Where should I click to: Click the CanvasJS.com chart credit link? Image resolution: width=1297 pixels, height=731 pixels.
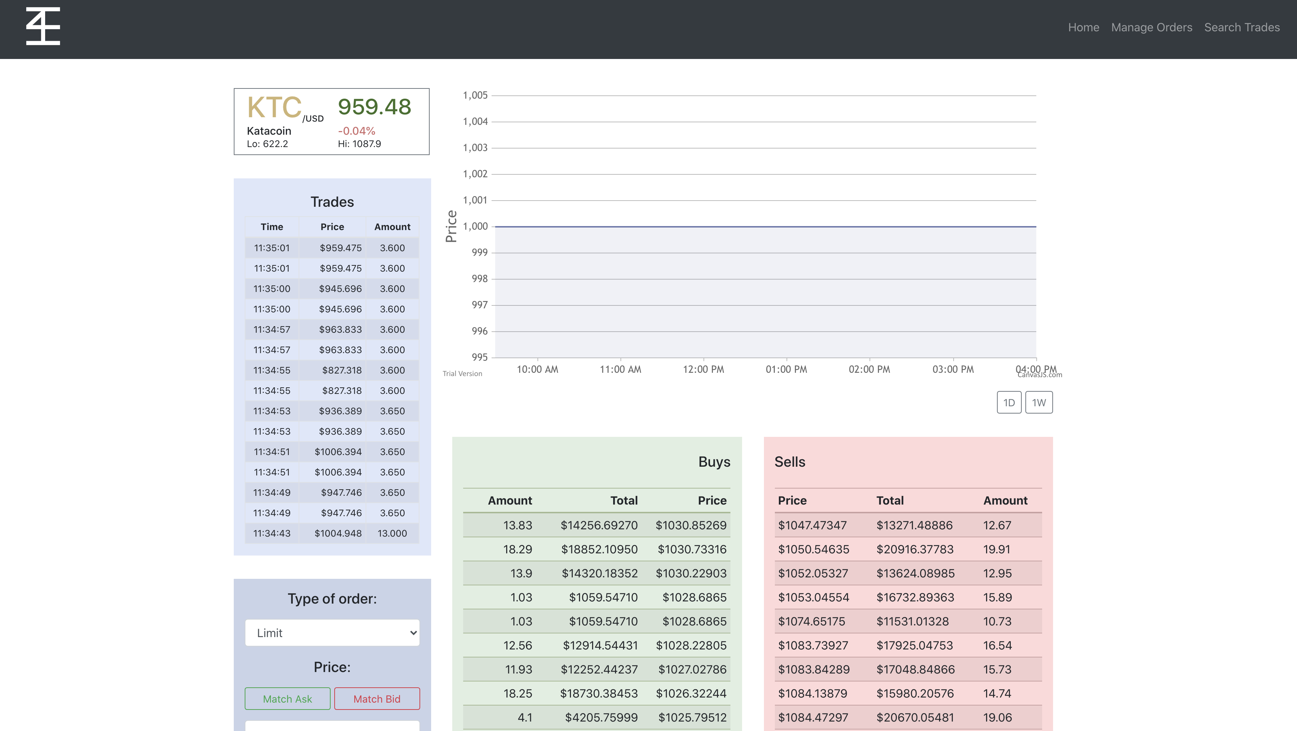click(1039, 375)
